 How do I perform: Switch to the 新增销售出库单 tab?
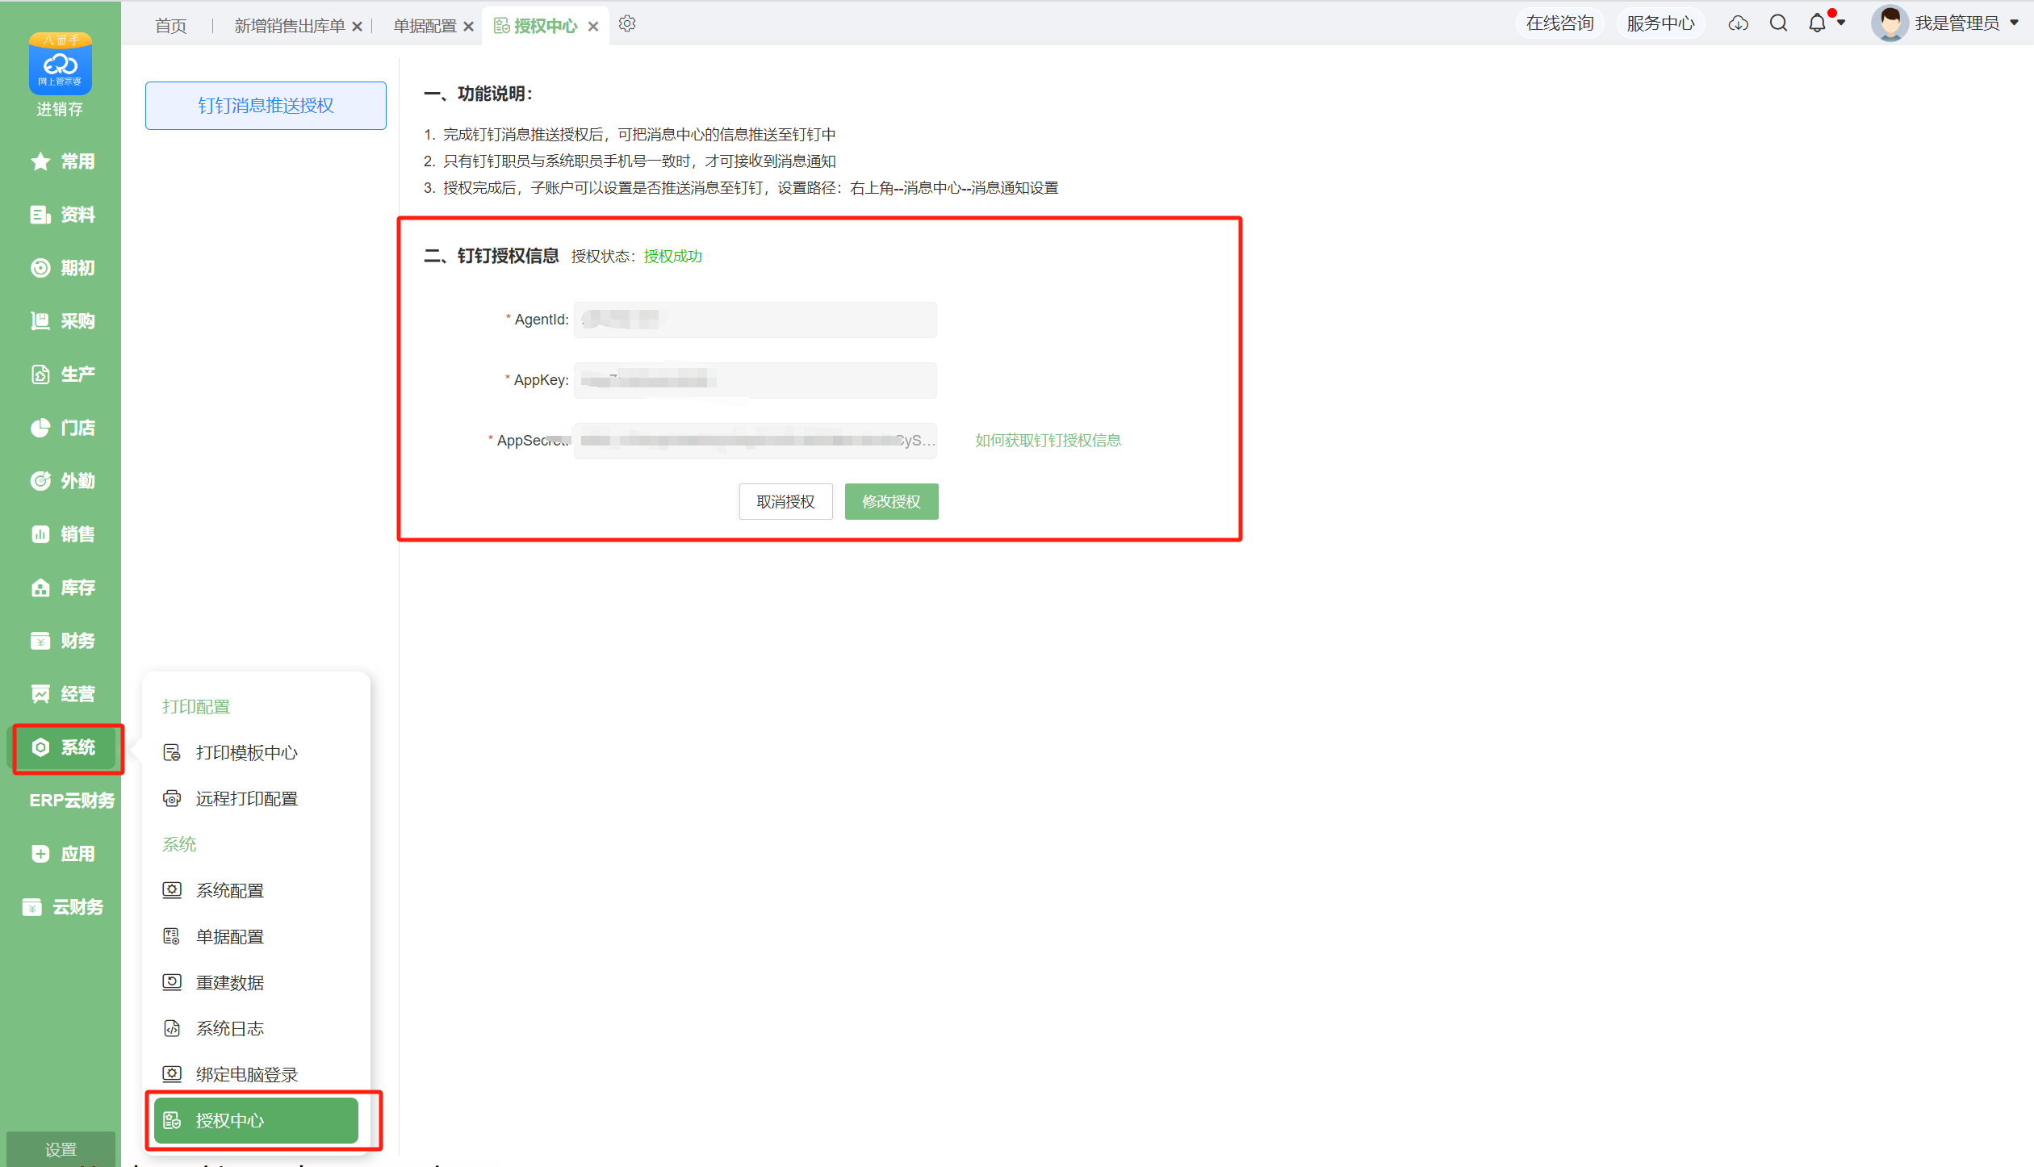[x=289, y=26]
